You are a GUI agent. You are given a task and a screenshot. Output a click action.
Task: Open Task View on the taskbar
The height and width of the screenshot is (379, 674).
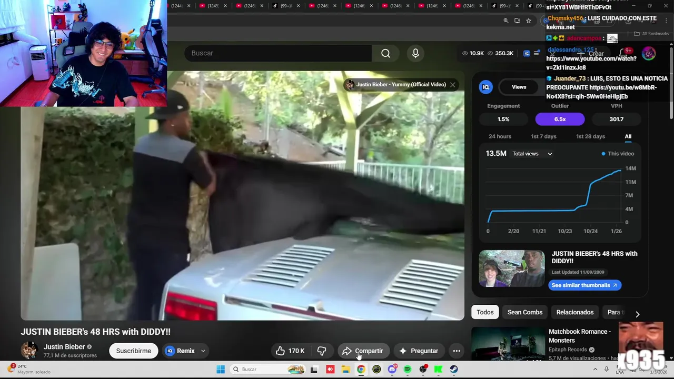point(314,370)
